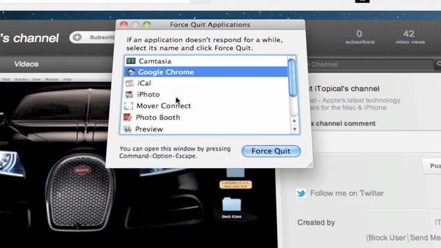
Task: Select Mover Connect in the list
Action: [x=205, y=105]
